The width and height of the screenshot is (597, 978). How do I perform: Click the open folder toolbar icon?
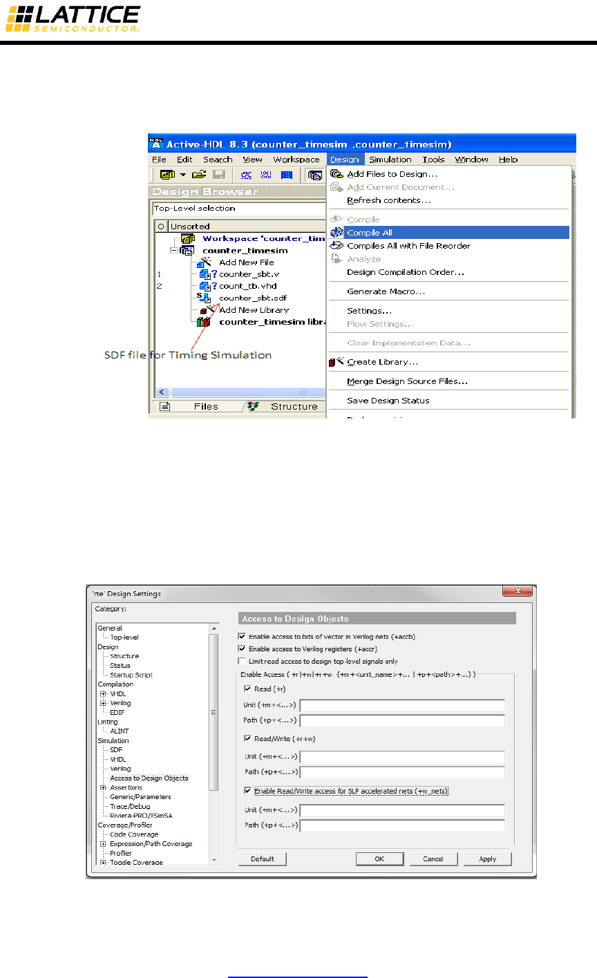click(199, 175)
